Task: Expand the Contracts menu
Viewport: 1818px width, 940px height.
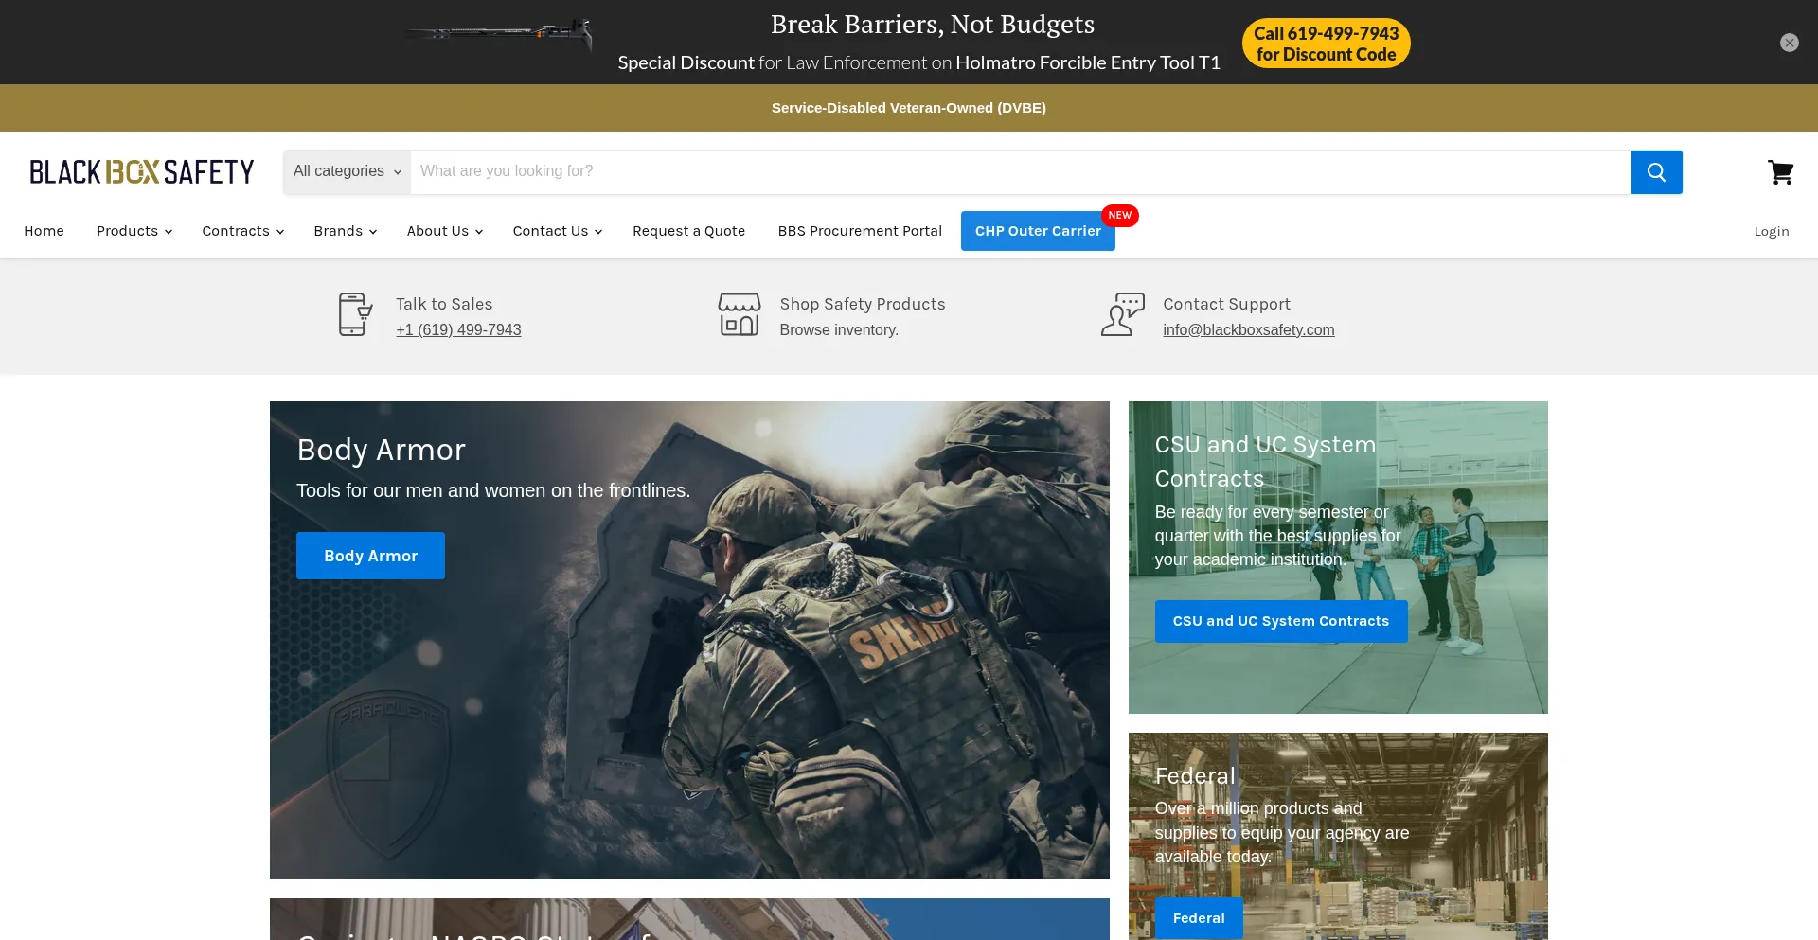Action: click(x=243, y=231)
